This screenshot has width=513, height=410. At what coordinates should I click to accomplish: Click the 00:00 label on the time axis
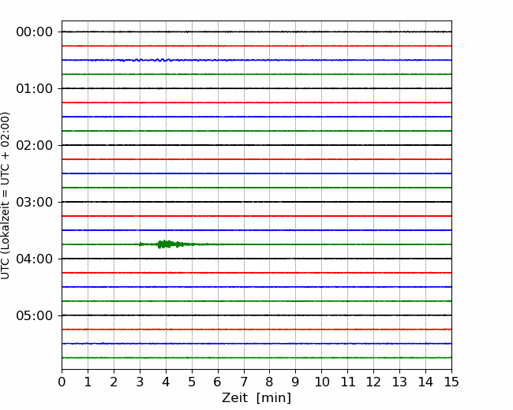point(35,32)
